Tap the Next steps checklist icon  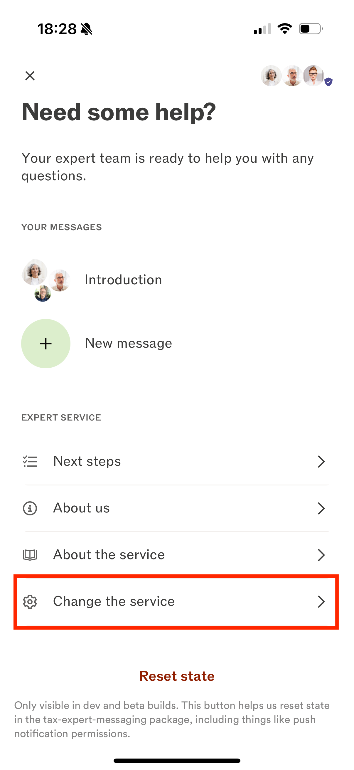point(30,462)
